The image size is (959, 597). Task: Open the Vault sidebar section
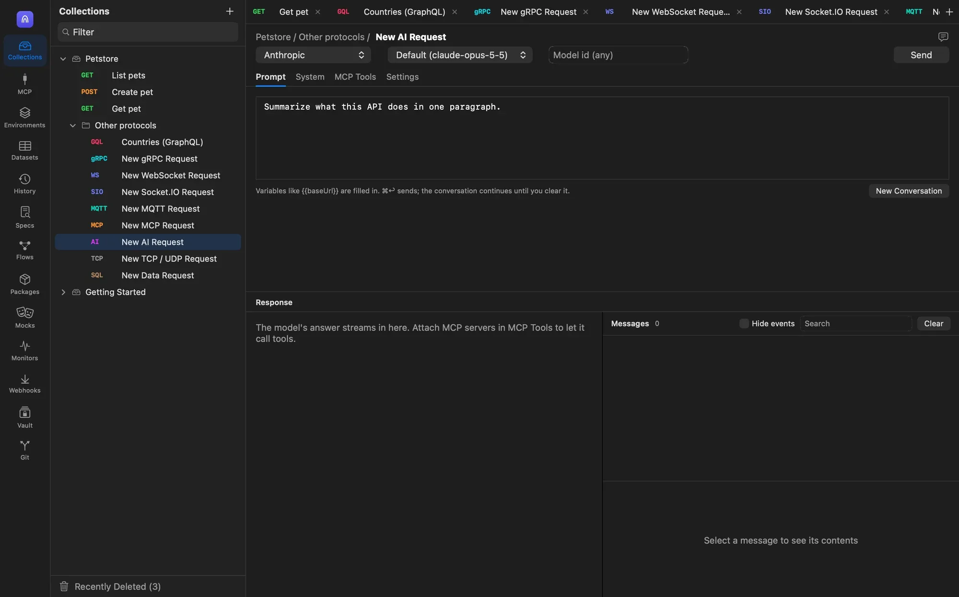click(x=25, y=417)
